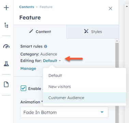Go back to Contents breadcrumb
The height and width of the screenshot is (123, 129).
pyautogui.click(x=27, y=7)
